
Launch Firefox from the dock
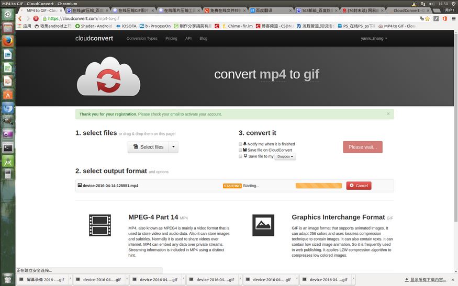(x=8, y=41)
